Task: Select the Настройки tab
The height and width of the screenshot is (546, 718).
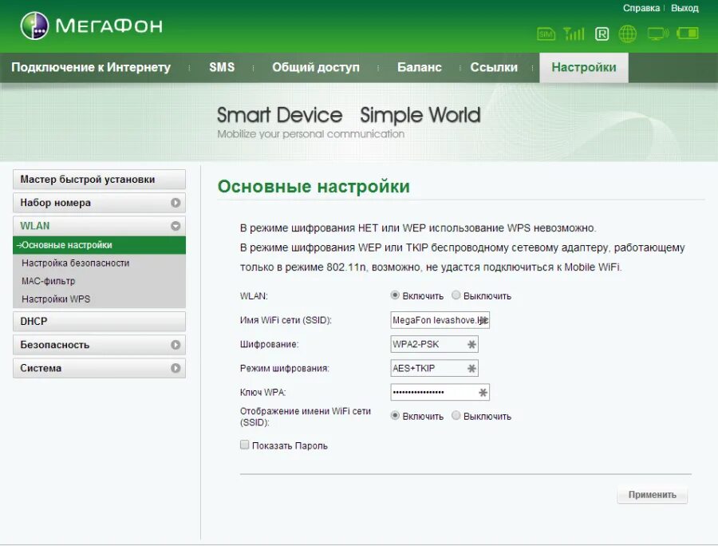Action: click(584, 67)
